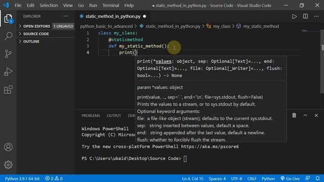Select python_basic_to_advanced breadcrumb
This screenshot has height=182, width=324.
[x=106, y=26]
